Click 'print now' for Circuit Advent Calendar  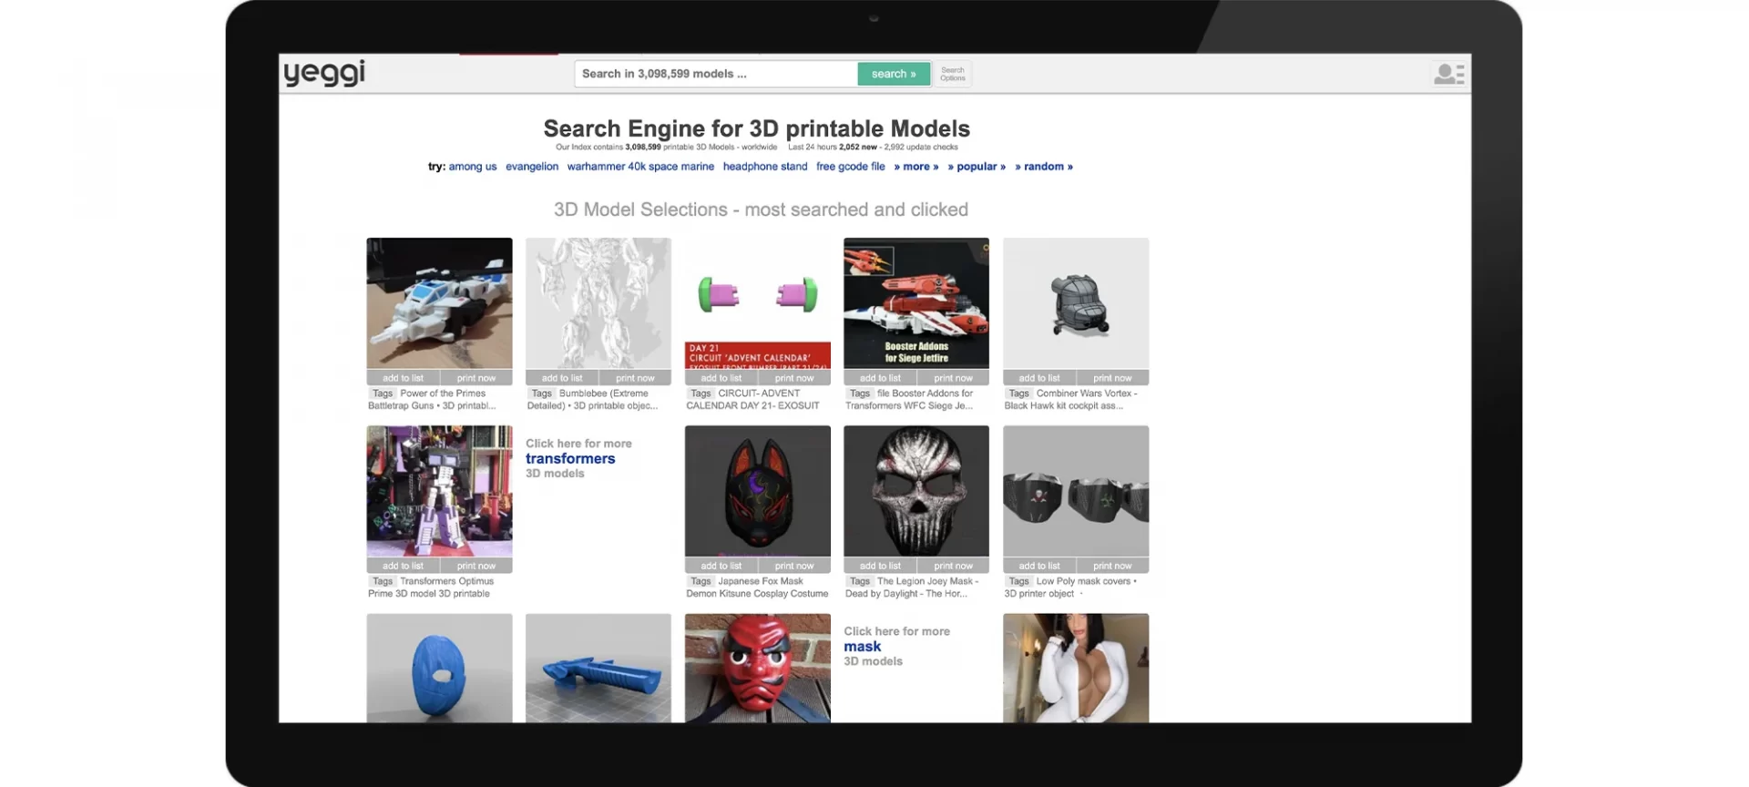[794, 378]
